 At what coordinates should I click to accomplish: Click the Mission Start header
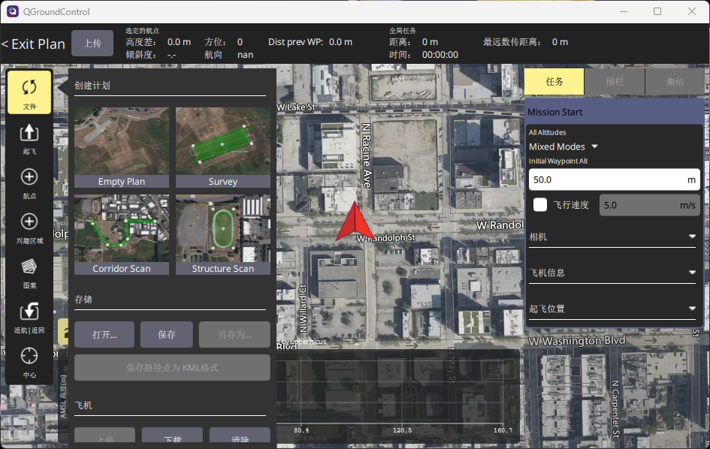[x=614, y=112]
